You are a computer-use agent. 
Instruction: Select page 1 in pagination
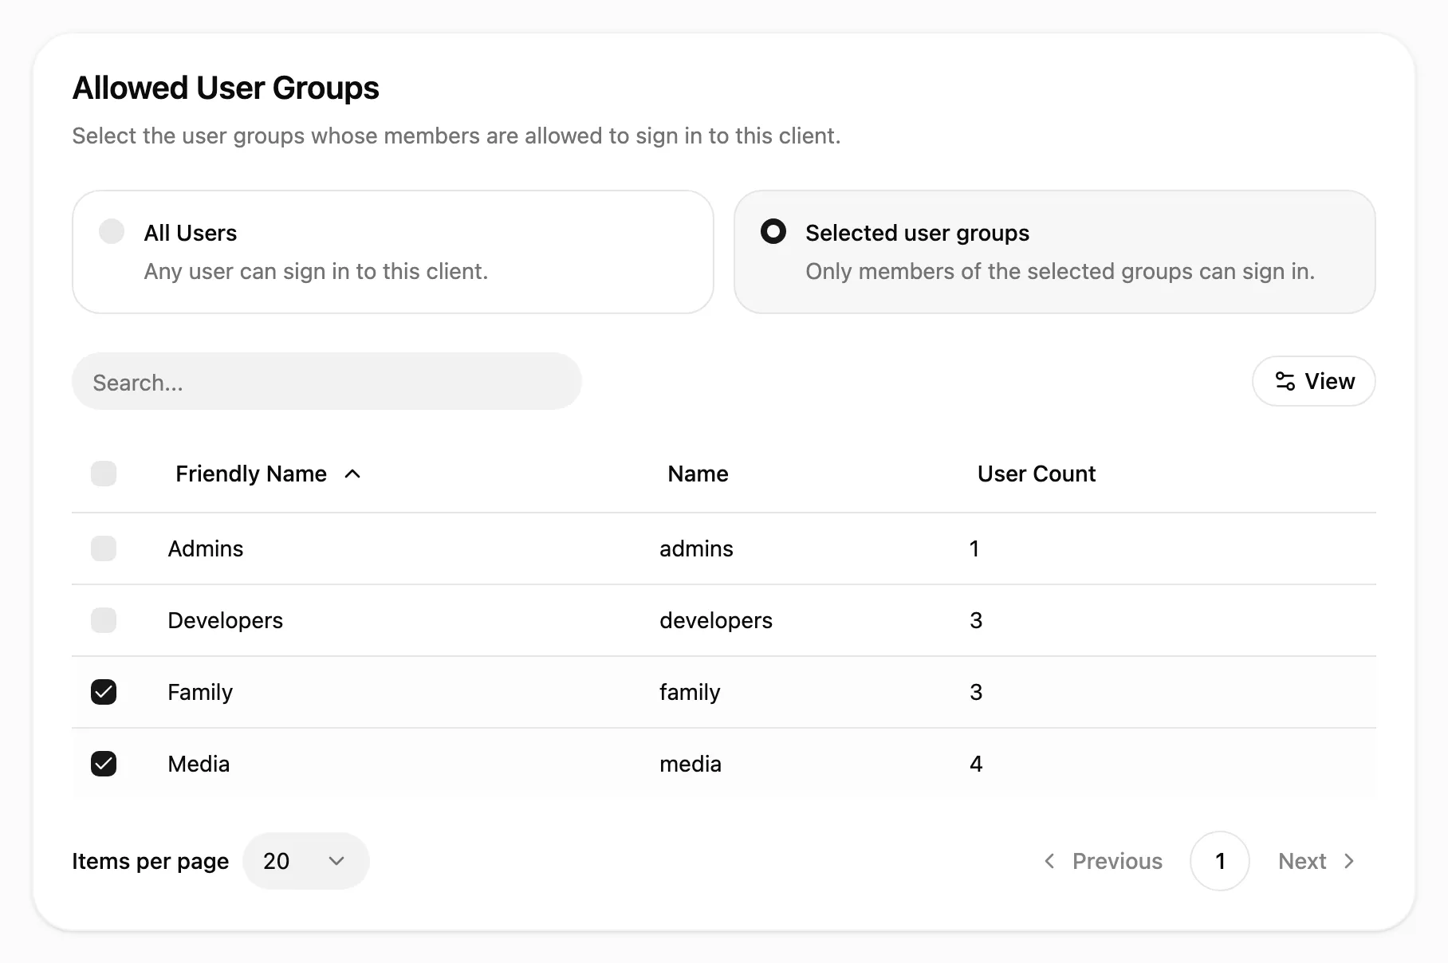tap(1220, 861)
